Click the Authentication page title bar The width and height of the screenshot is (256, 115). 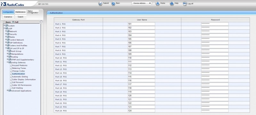click(151, 13)
